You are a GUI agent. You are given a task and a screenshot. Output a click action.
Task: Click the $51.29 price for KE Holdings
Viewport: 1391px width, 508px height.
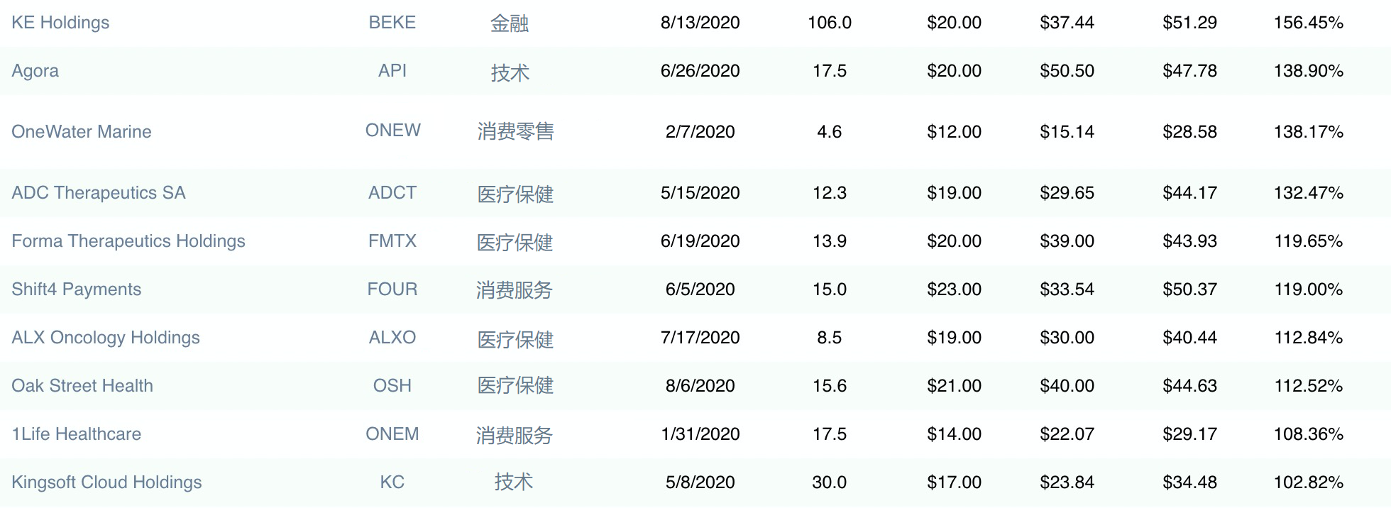point(1190,23)
